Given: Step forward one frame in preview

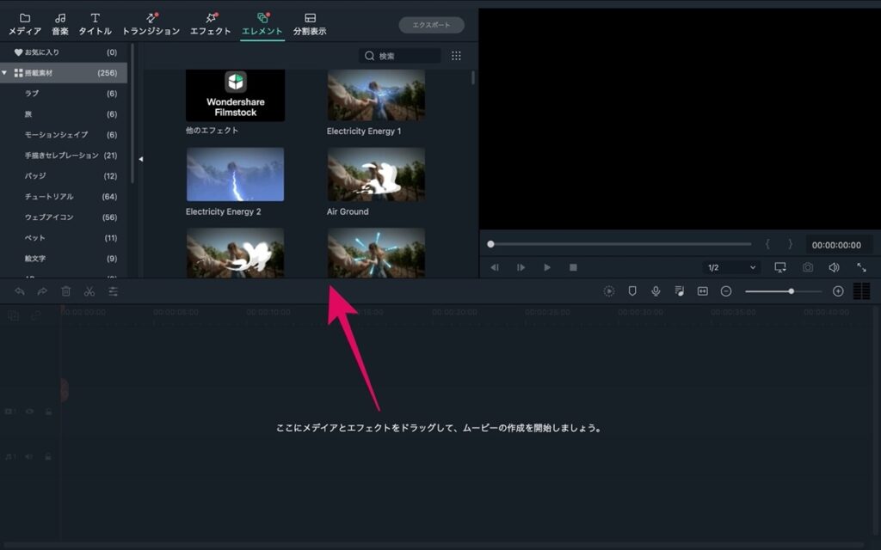Looking at the screenshot, I should (x=521, y=268).
